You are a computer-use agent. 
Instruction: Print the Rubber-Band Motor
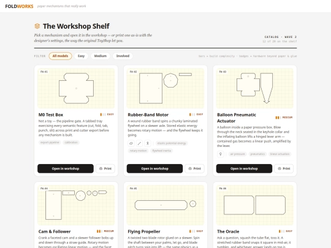click(x=195, y=168)
